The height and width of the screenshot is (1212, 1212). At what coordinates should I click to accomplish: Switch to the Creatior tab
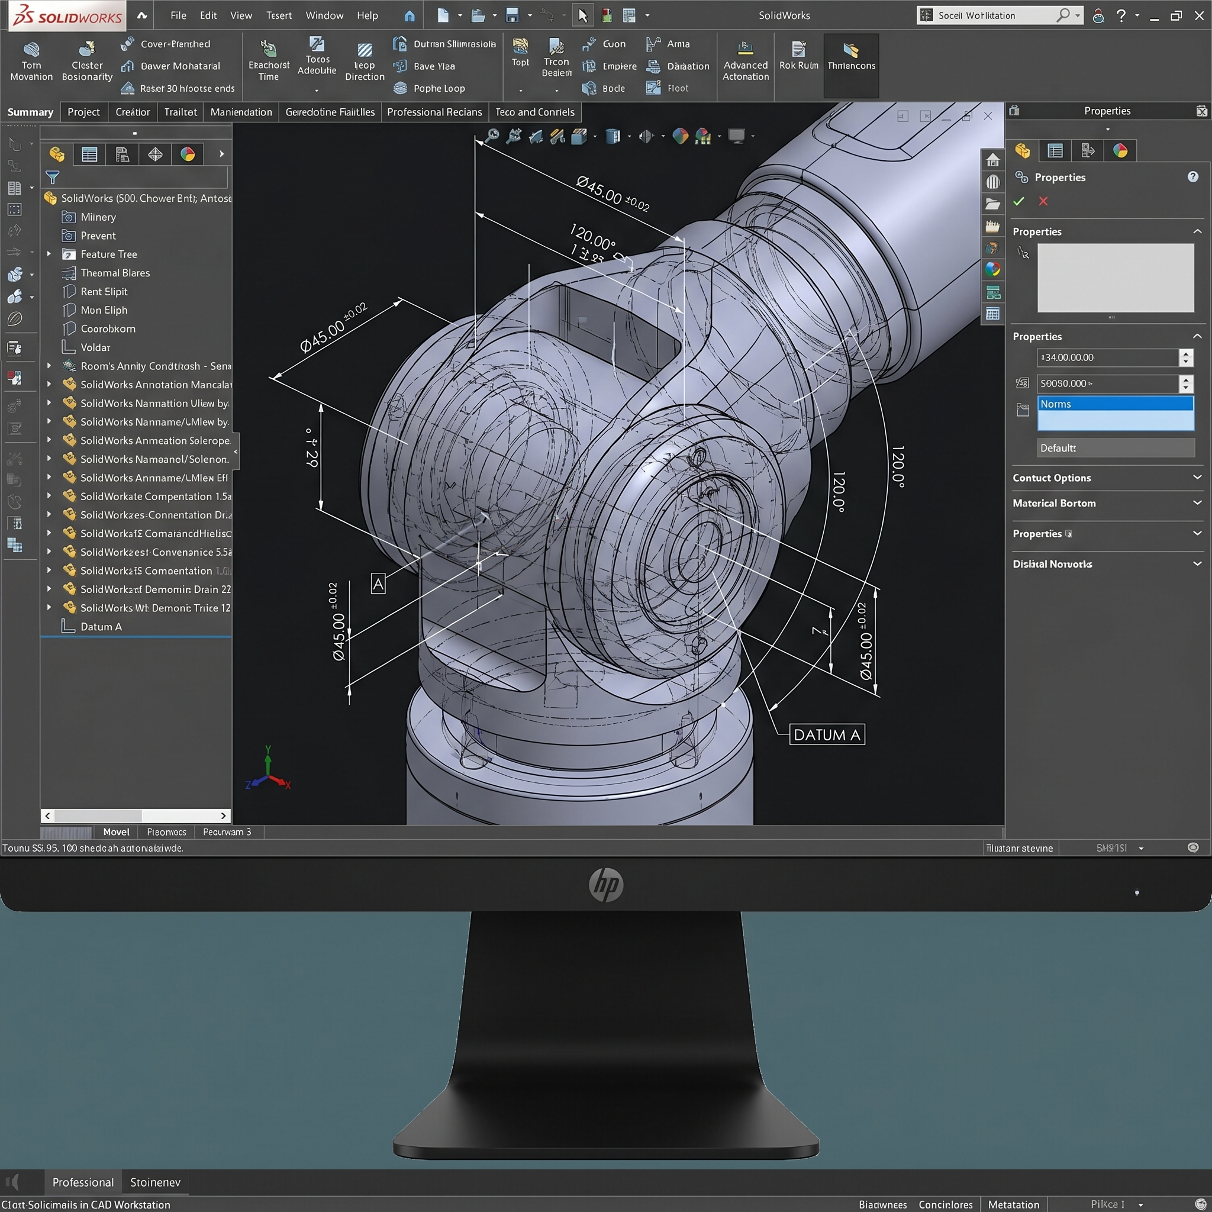[133, 112]
